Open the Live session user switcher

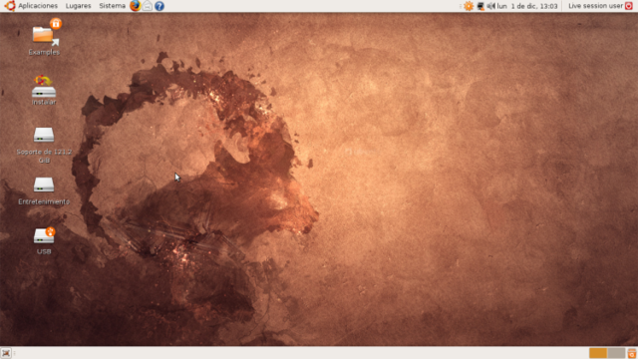point(595,6)
